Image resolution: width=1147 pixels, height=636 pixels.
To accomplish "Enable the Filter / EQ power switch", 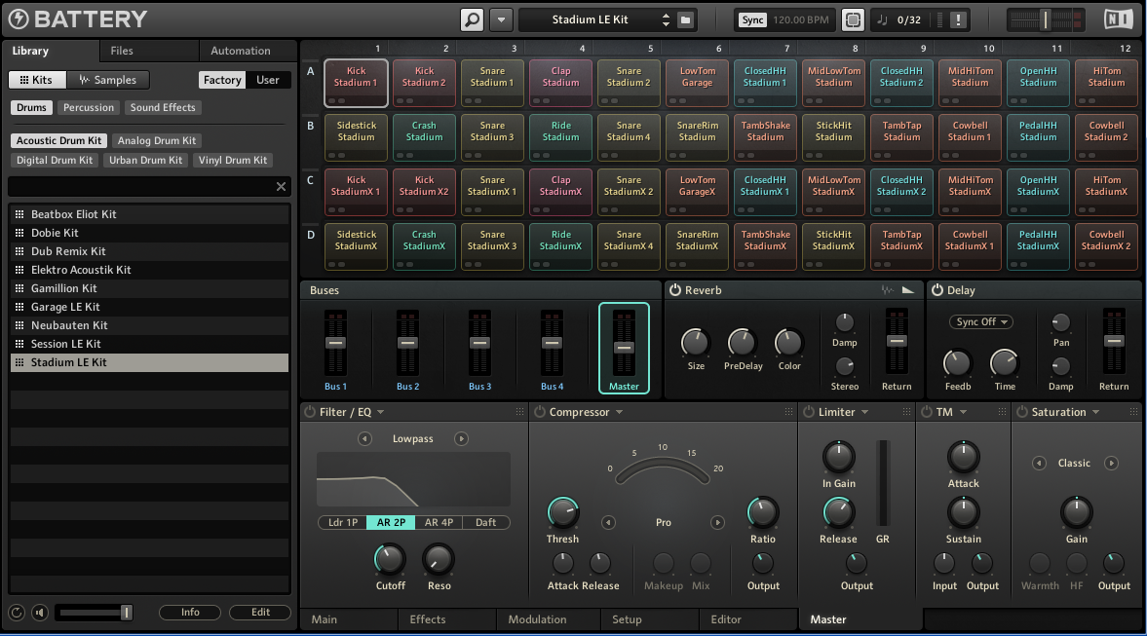I will (x=310, y=412).
